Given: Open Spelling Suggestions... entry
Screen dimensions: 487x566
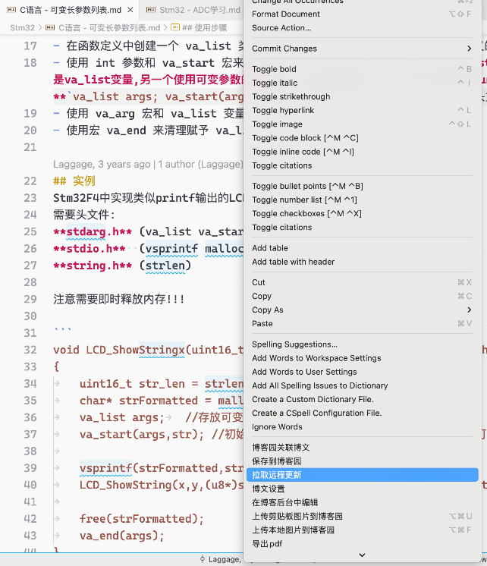Looking at the screenshot, I should [362, 344].
